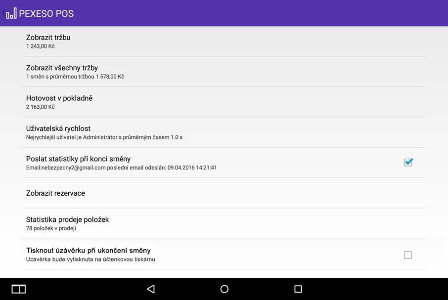Open the Zobrazit tržbu entry
This screenshot has width=448, height=300.
224,42
